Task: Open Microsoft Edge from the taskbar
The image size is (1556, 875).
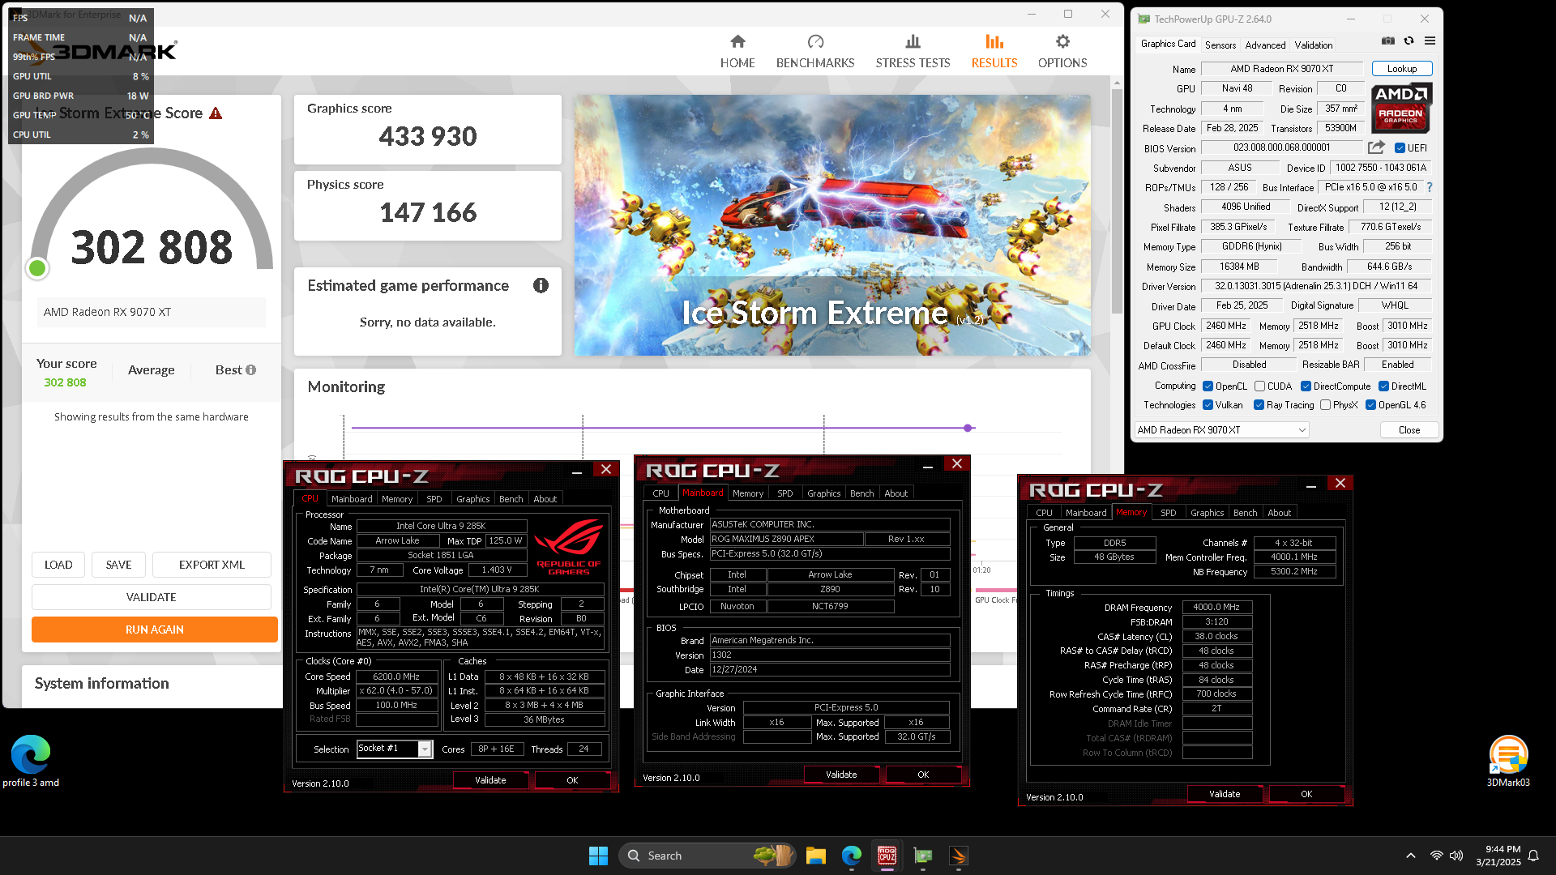Action: [852, 856]
